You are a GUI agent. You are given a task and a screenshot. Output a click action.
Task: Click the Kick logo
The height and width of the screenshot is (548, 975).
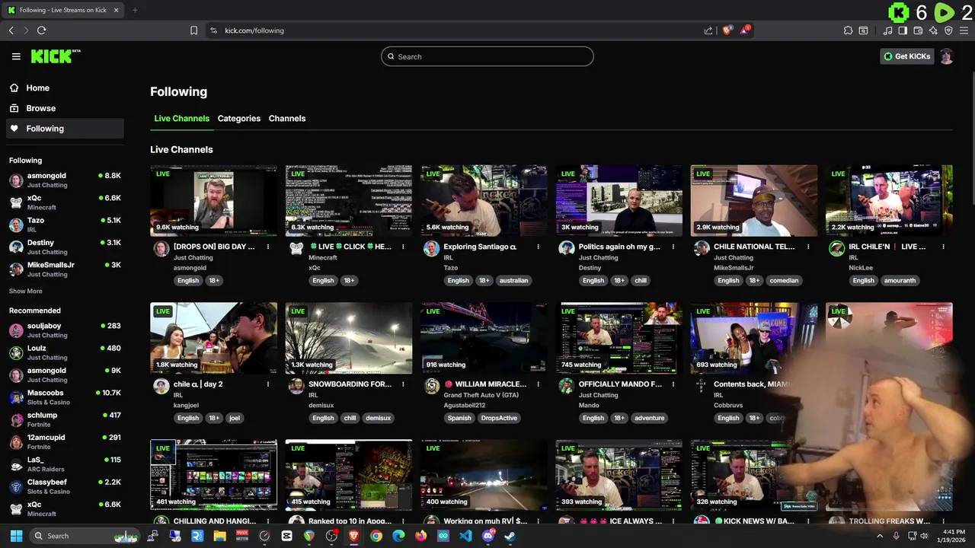point(55,56)
